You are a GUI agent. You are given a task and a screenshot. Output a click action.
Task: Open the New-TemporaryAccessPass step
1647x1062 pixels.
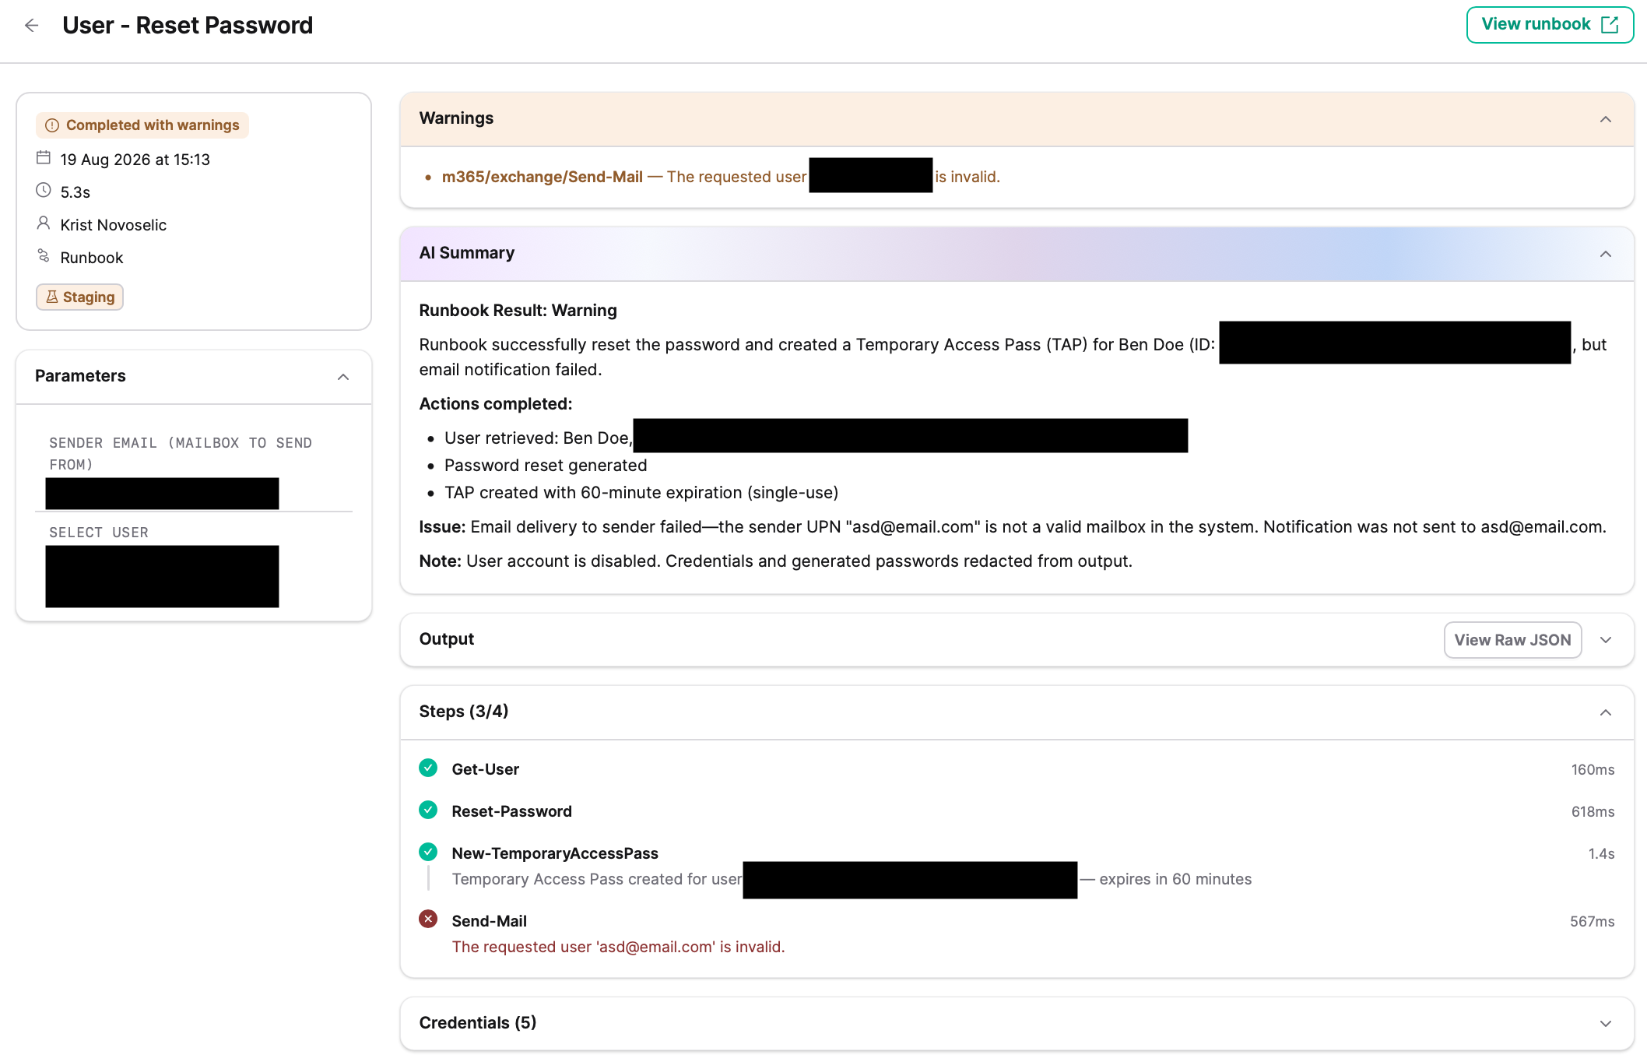[x=1017, y=866]
